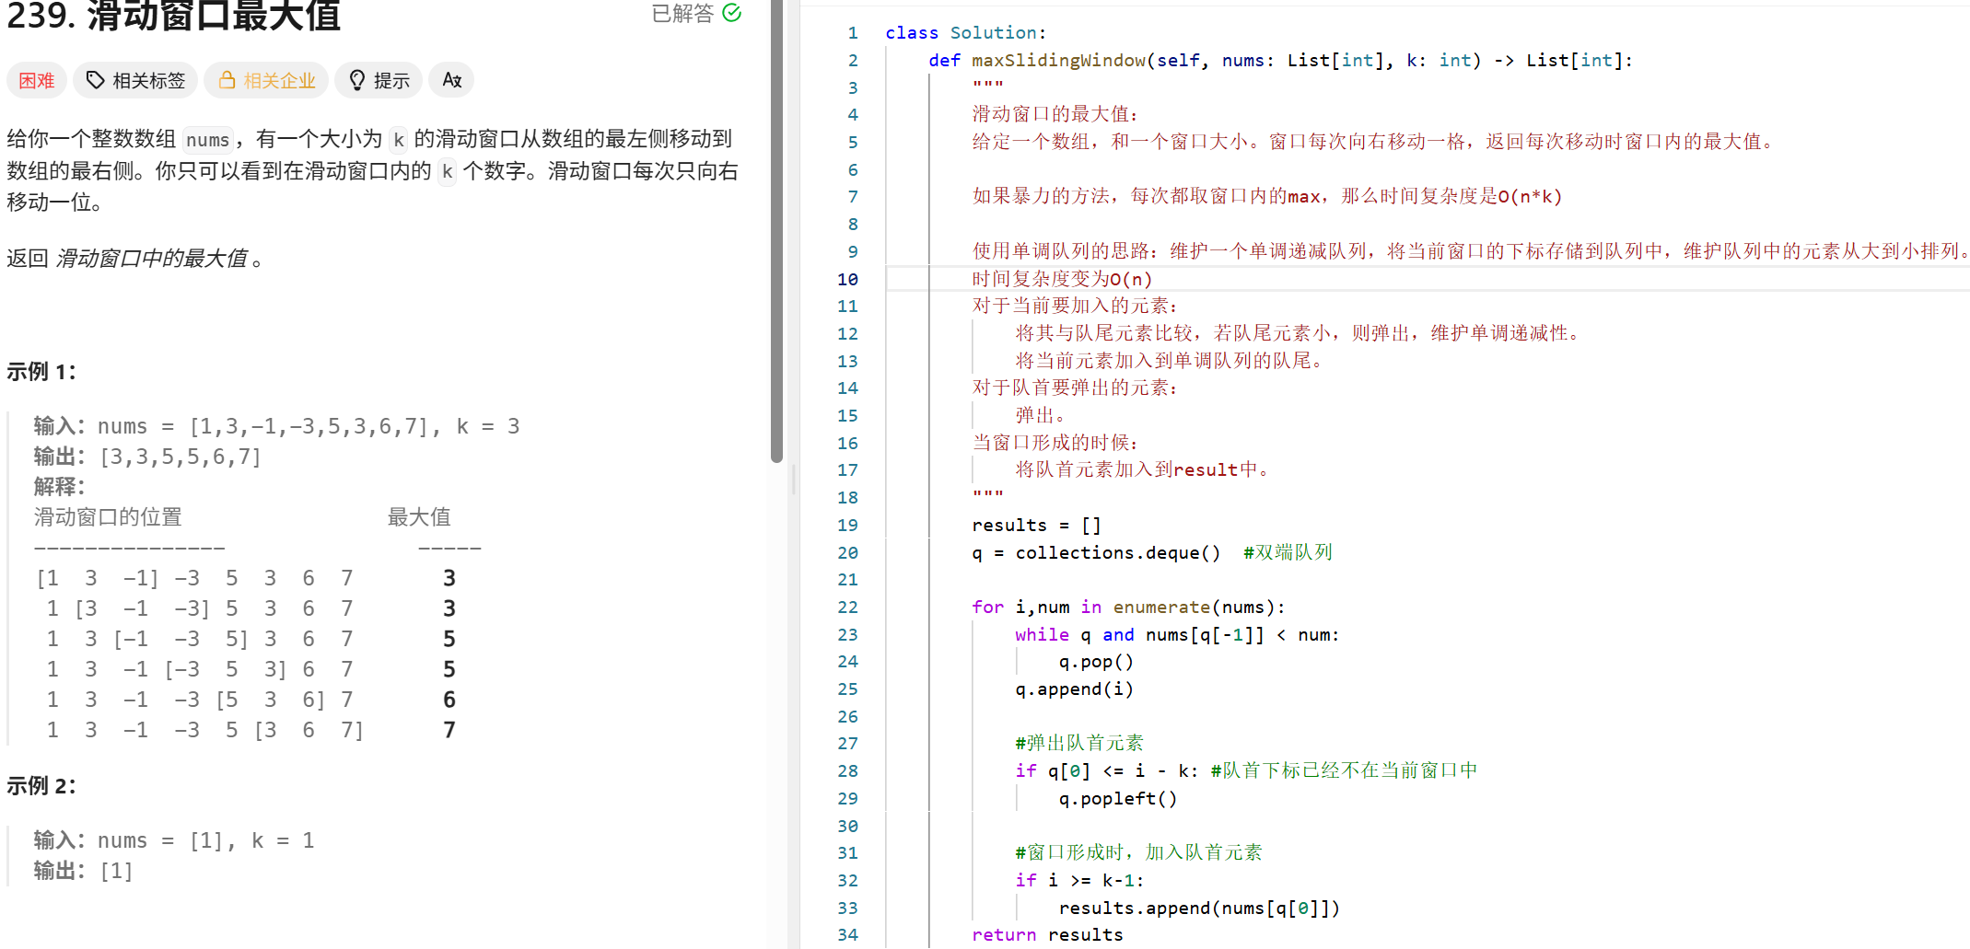
Task: Click the q.append(i) line
Action: [x=1074, y=689]
